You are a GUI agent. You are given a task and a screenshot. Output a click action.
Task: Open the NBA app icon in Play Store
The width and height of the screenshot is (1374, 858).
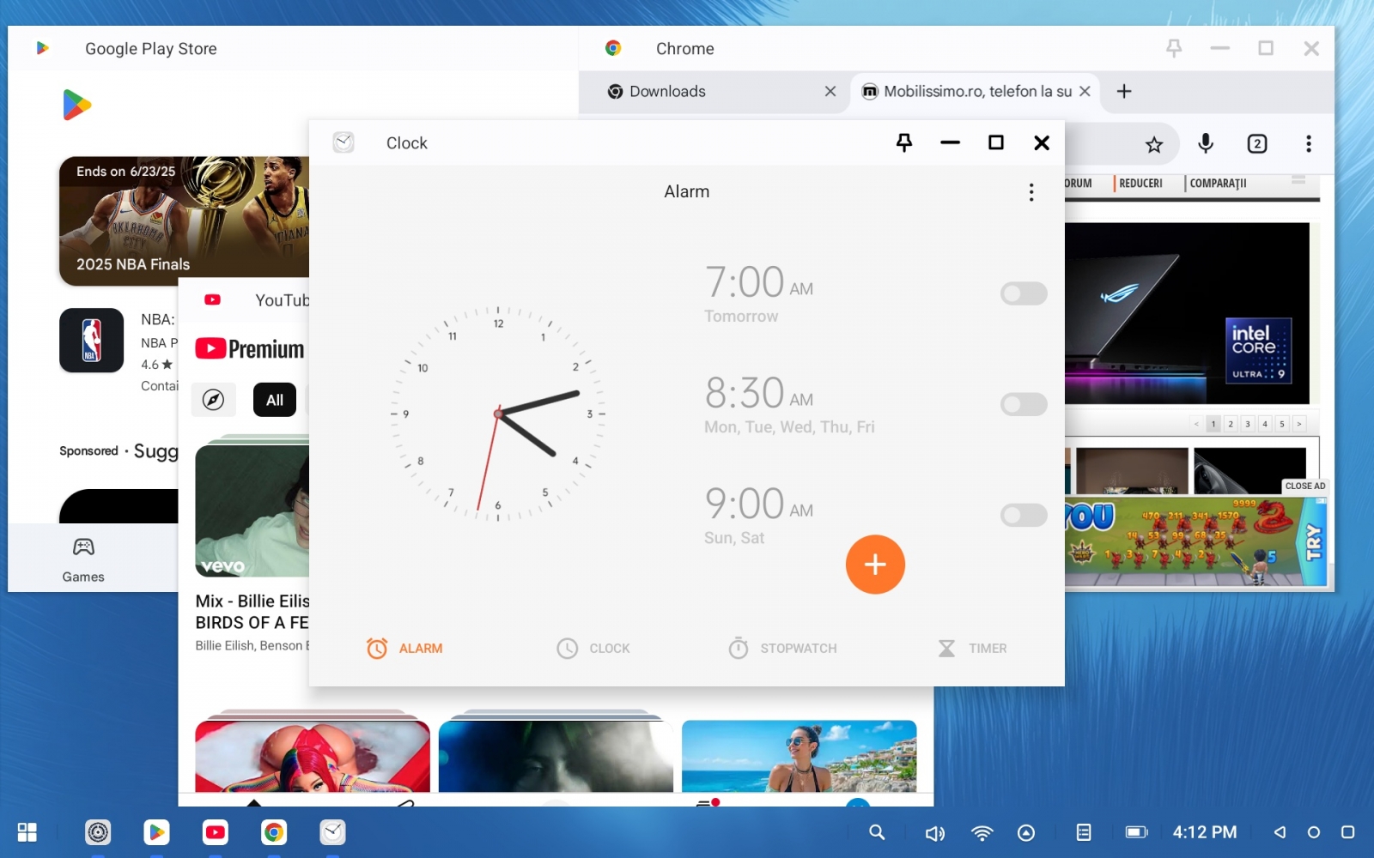click(x=92, y=341)
